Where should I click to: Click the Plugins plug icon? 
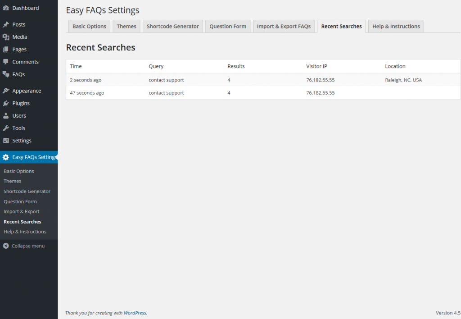(x=6, y=103)
